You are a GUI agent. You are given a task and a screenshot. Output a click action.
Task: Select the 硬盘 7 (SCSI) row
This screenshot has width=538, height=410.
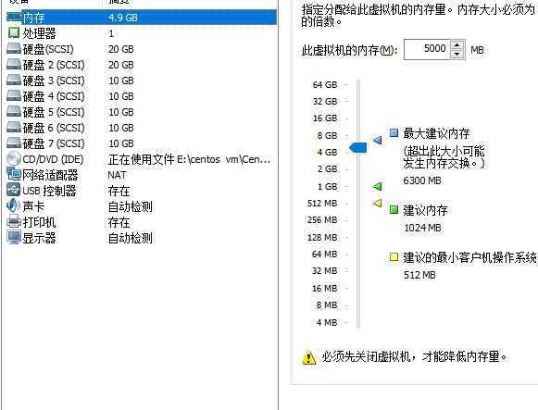point(142,143)
